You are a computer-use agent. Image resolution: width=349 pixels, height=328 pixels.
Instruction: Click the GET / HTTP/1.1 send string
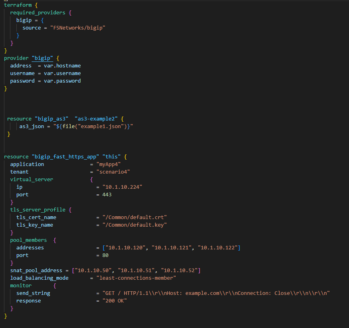tap(216, 293)
